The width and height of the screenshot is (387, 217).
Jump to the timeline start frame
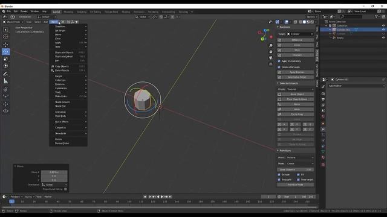click(150, 197)
